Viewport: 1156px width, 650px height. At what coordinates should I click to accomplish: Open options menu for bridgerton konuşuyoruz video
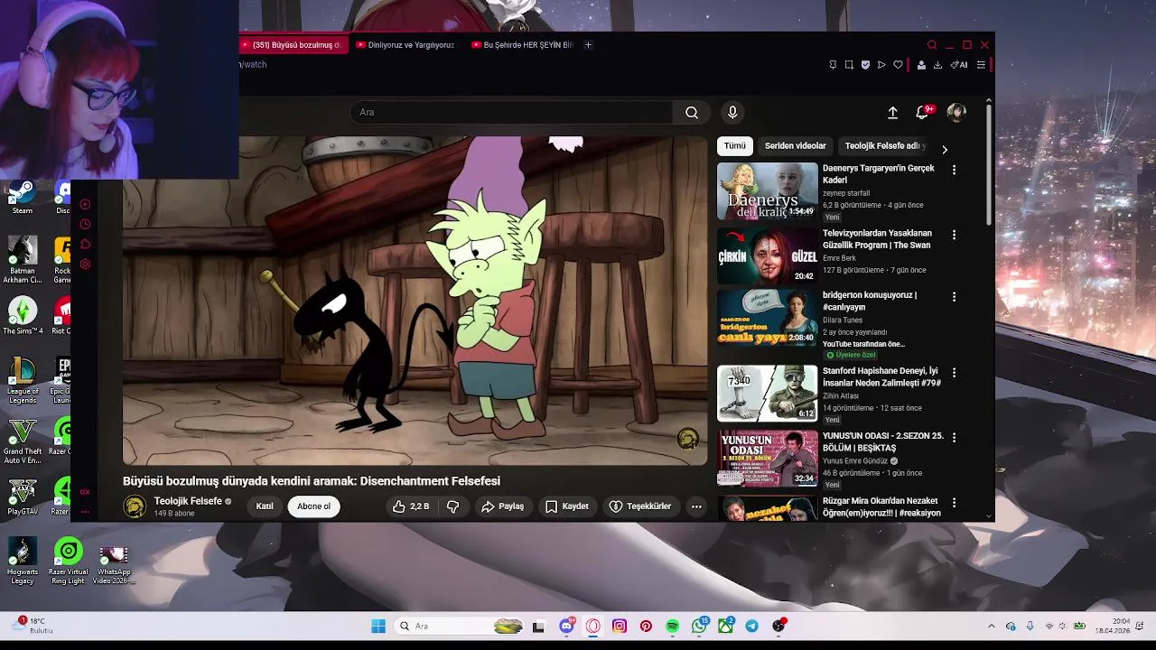pos(954,296)
